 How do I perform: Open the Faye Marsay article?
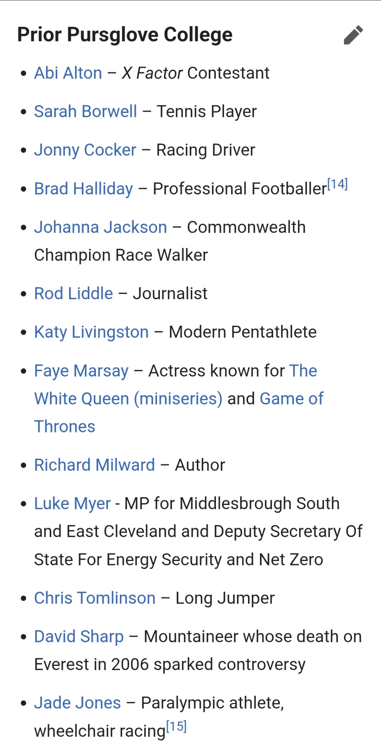[81, 371]
